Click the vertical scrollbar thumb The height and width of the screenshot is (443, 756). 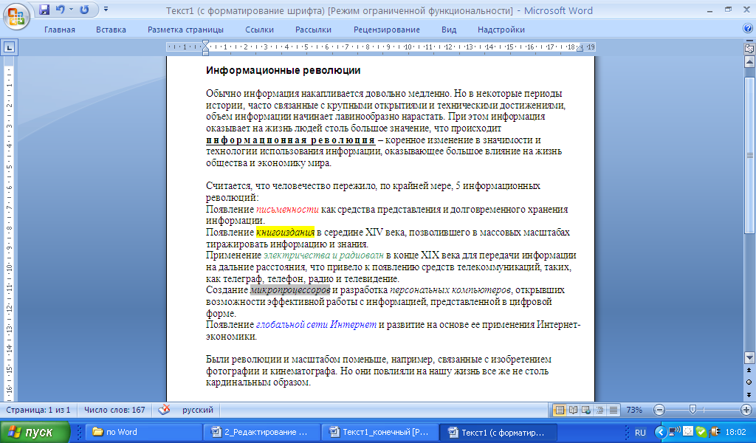(749, 155)
